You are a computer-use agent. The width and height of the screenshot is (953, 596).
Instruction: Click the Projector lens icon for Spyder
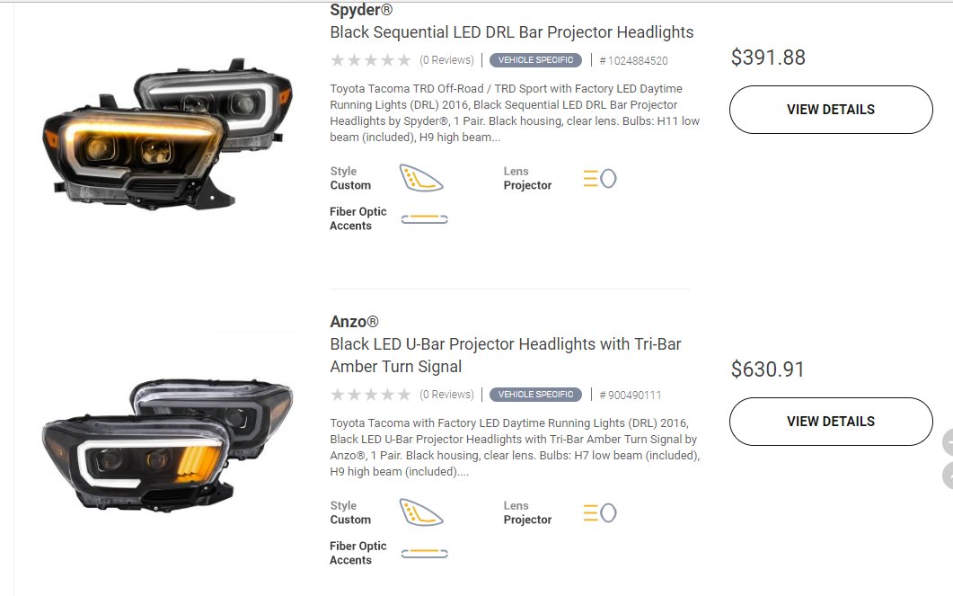click(x=600, y=178)
